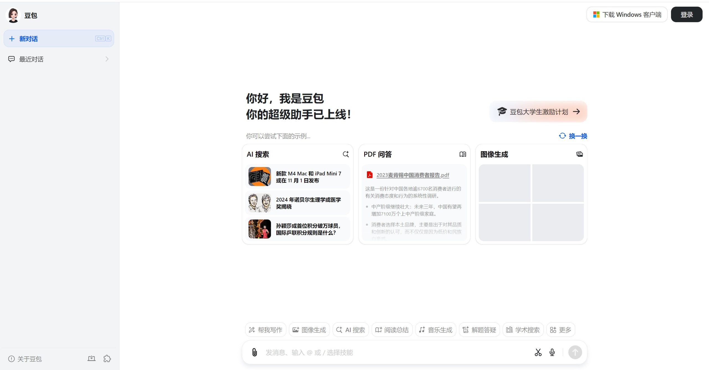Click the download icon next to 关于豆包
Viewport: 709px width, 370px height.
click(x=91, y=358)
